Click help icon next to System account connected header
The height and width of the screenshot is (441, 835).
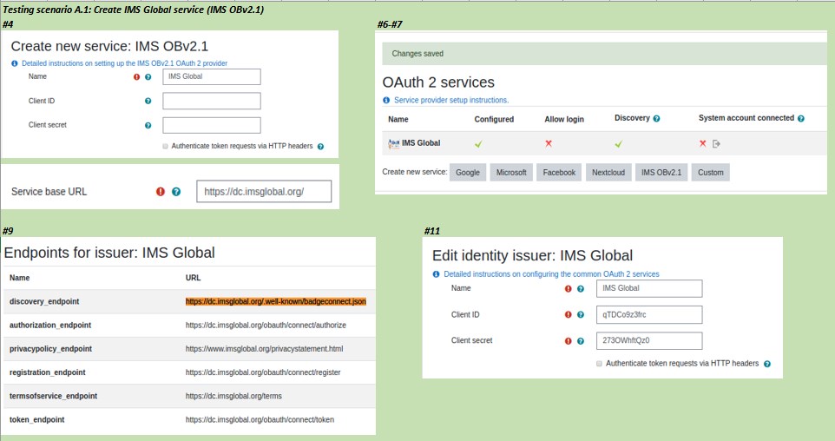click(x=801, y=119)
